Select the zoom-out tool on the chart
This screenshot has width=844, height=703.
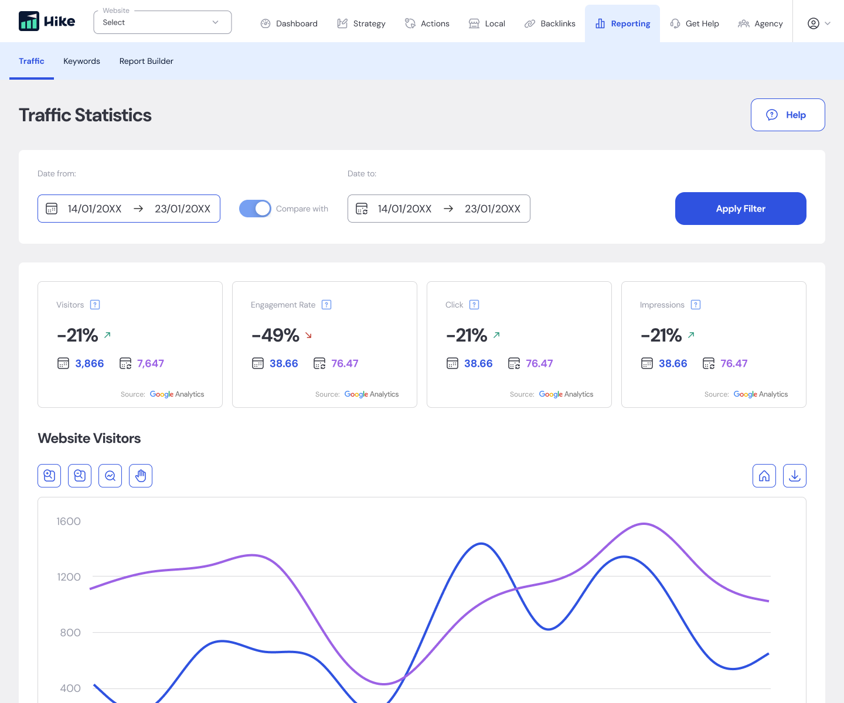[x=80, y=476]
